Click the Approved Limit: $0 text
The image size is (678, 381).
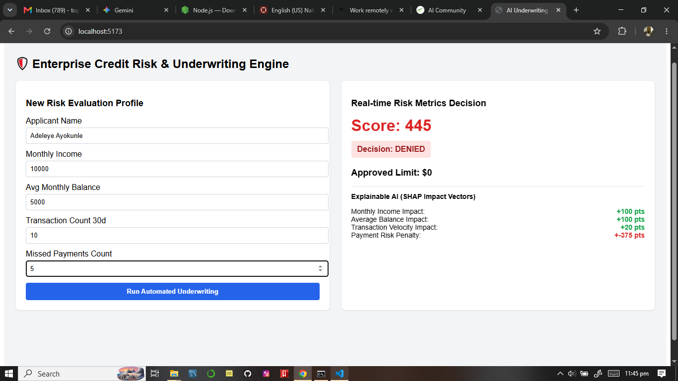(392, 173)
